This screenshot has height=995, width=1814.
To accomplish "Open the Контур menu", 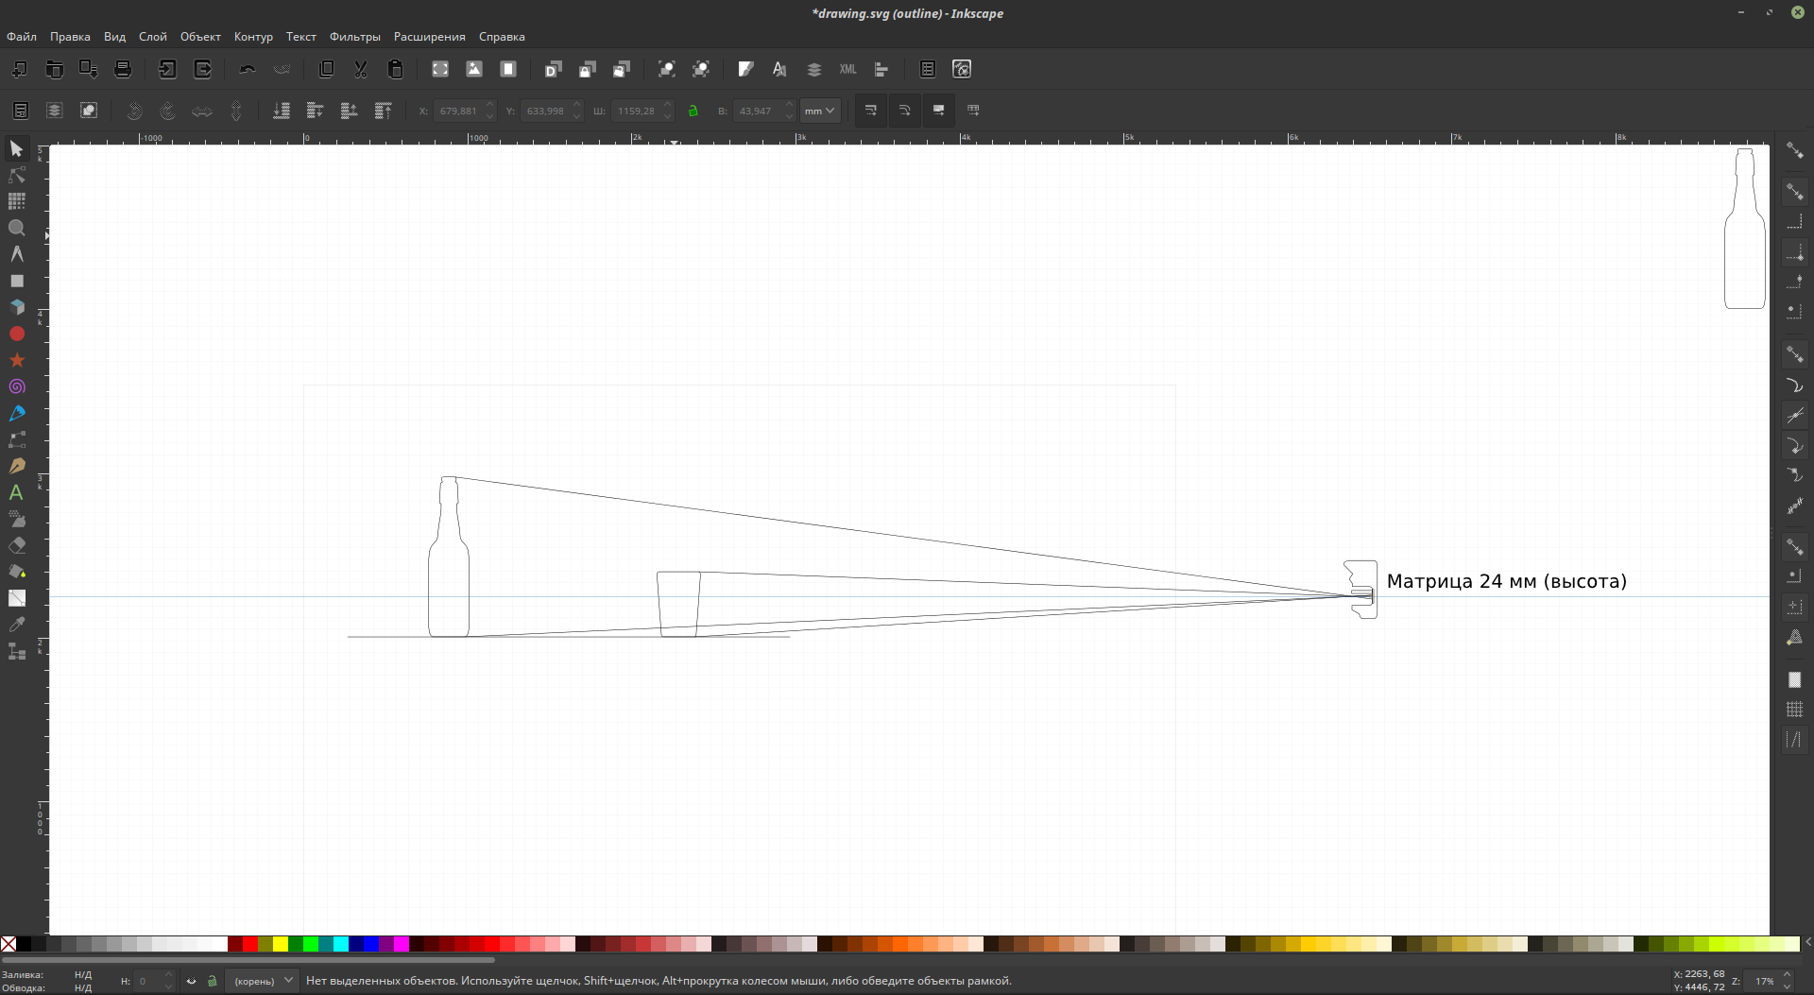I will (253, 37).
